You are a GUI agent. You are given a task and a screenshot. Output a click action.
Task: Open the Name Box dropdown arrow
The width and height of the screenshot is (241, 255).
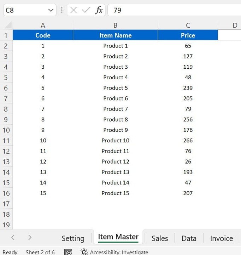pos(51,10)
